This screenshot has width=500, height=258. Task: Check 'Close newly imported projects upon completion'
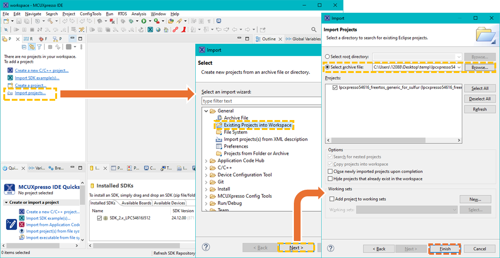pyautogui.click(x=330, y=171)
